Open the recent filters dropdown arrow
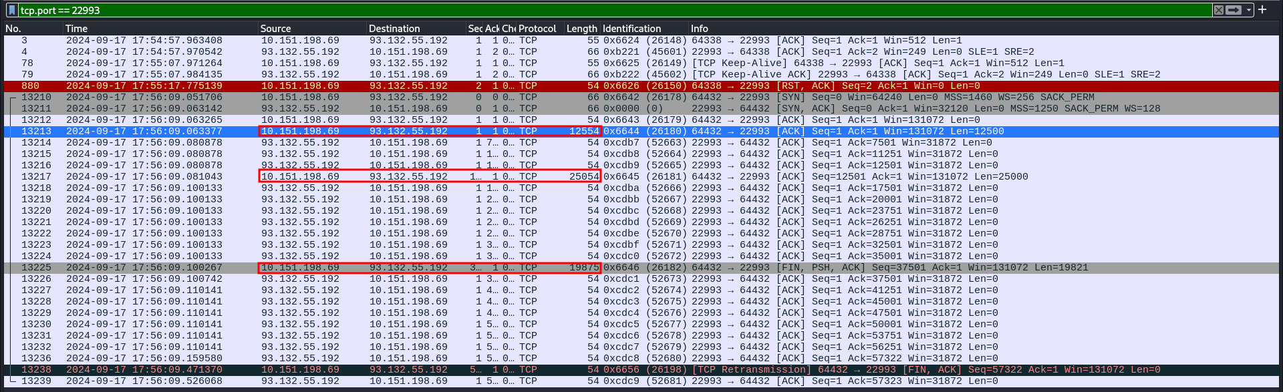The height and width of the screenshot is (392, 1283). pyautogui.click(x=1248, y=10)
